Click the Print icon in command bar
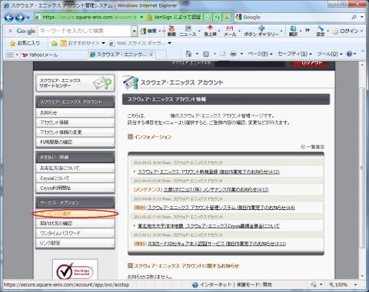Screen dimensions: 369x292 233,54
